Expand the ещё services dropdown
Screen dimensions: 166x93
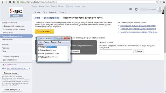(84, 6)
